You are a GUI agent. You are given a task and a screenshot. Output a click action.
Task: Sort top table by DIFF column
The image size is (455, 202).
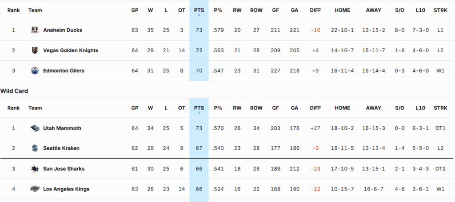tap(315, 10)
